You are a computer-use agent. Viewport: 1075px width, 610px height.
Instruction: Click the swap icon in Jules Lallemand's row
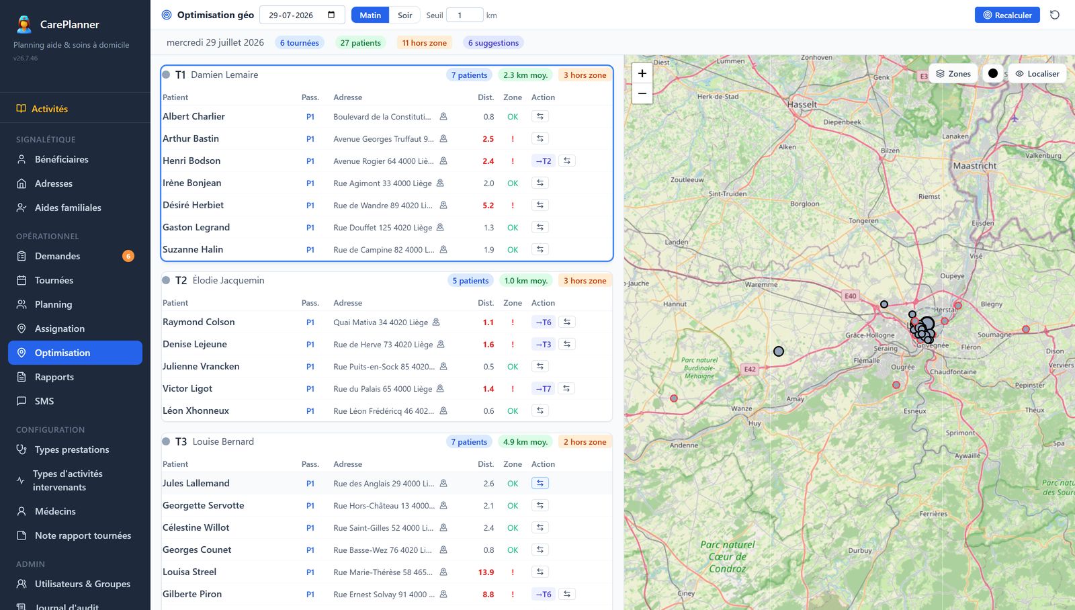click(x=540, y=483)
